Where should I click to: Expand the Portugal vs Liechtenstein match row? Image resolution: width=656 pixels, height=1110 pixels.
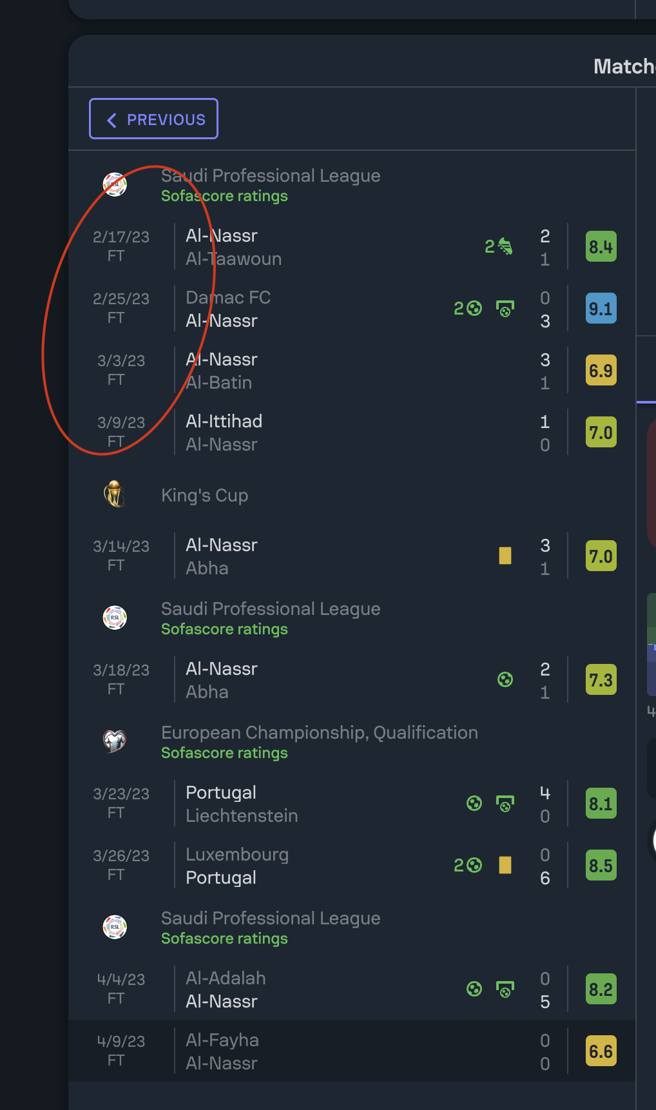pos(322,803)
